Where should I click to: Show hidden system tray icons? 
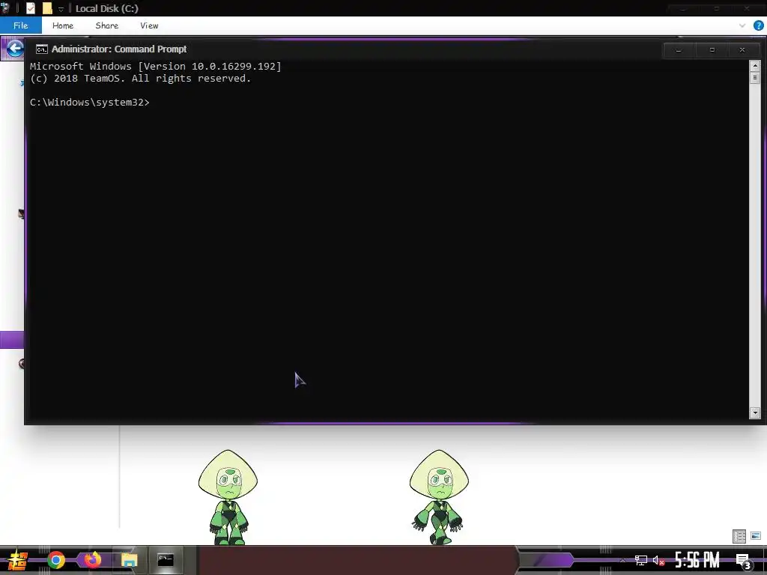tap(622, 560)
